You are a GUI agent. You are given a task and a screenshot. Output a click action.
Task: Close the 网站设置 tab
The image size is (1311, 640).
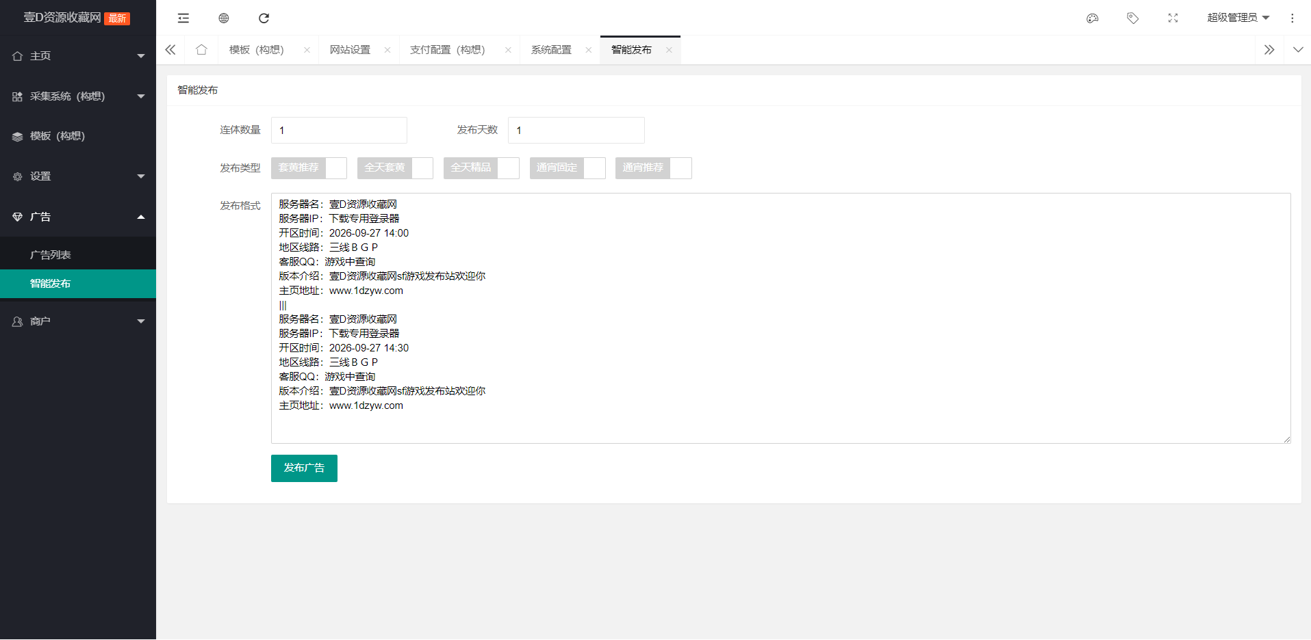point(387,50)
